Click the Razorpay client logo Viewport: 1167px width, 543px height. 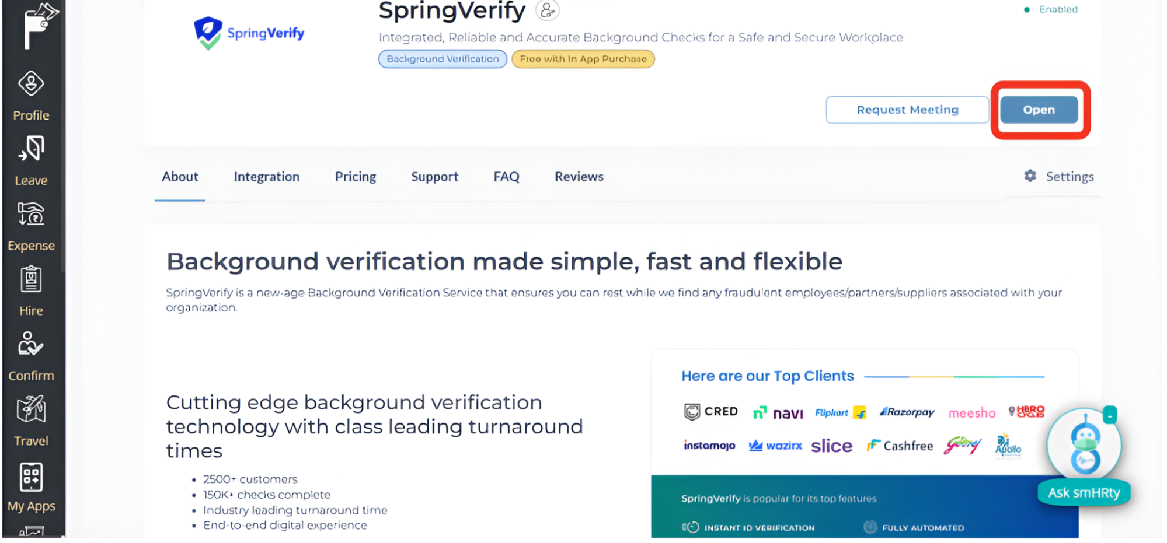click(x=907, y=412)
